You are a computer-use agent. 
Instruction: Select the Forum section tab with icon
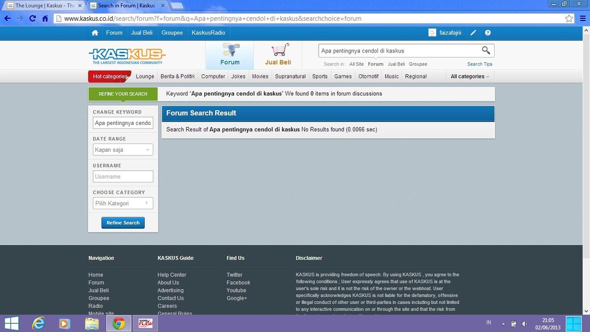pos(230,55)
